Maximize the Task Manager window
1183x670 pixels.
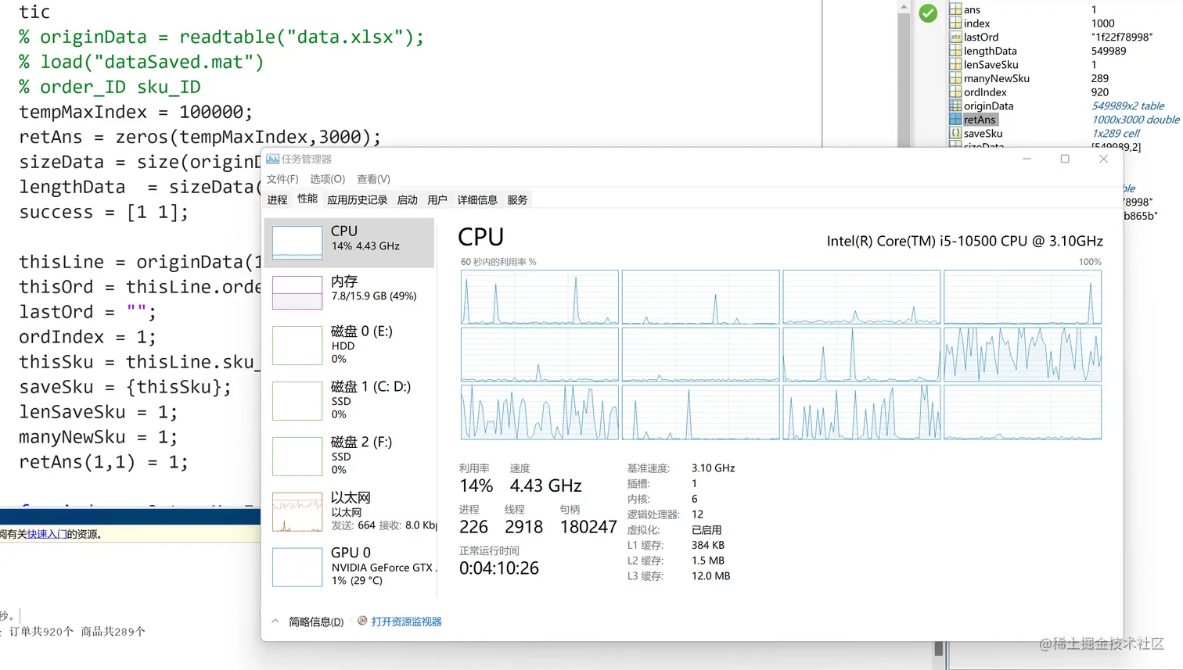click(x=1065, y=159)
